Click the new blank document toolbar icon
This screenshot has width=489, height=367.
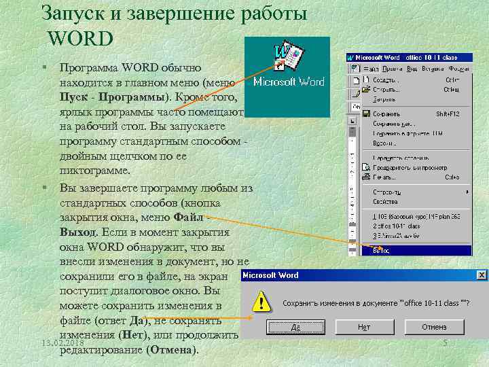point(355,81)
